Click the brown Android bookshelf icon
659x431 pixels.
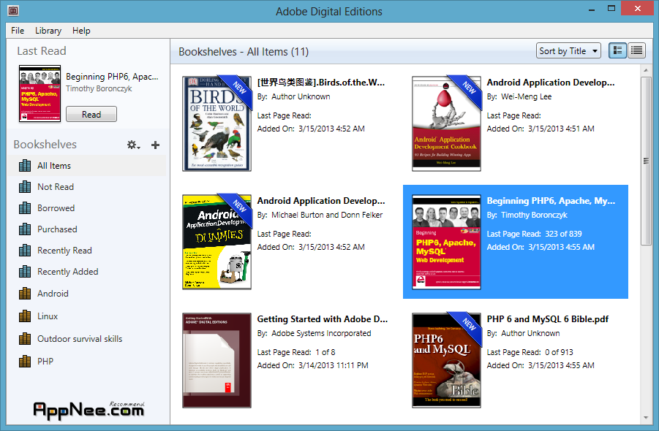coord(25,293)
